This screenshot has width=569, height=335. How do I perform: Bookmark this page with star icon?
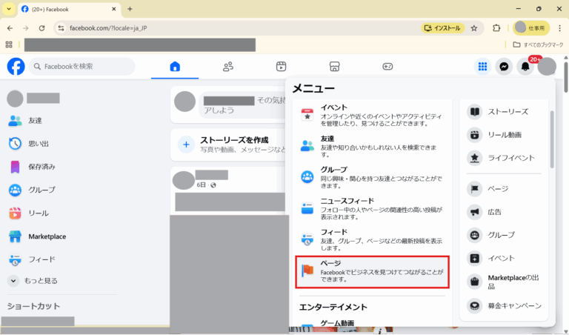tap(474, 28)
